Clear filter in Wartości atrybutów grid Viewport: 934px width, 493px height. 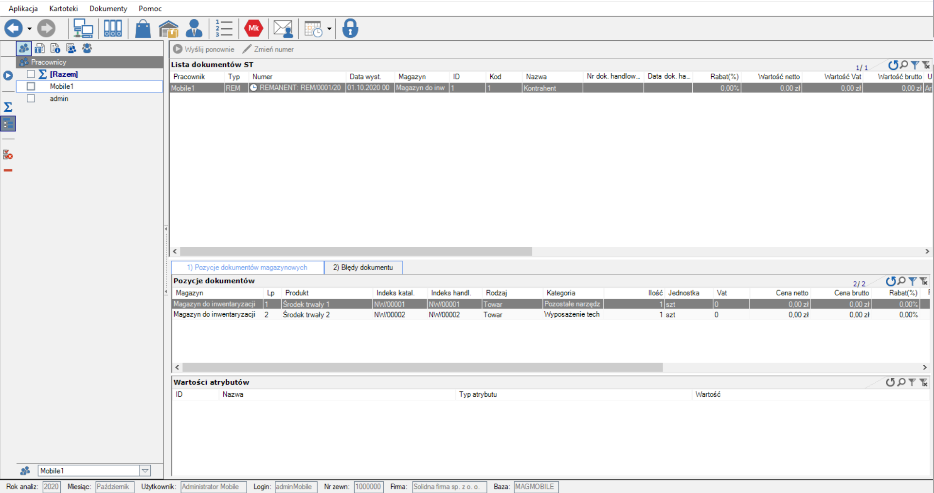tap(923, 382)
